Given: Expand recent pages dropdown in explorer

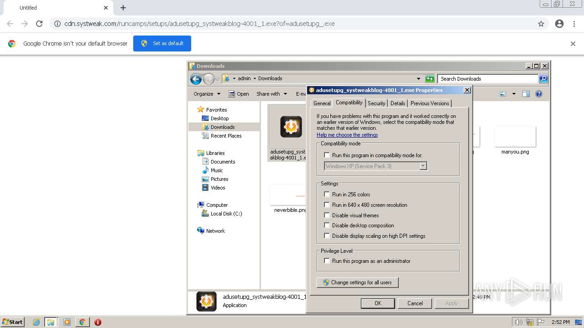Looking at the screenshot, I should (217, 79).
